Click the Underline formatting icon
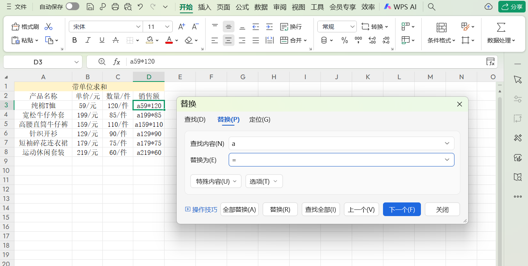Screen dimensions: 528x266 (102, 40)
